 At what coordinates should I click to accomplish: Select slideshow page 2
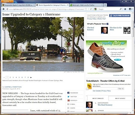(10, 77)
